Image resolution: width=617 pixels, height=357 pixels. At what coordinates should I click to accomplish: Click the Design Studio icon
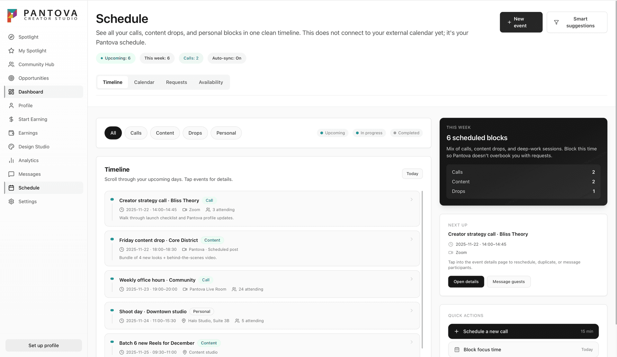pos(11,147)
